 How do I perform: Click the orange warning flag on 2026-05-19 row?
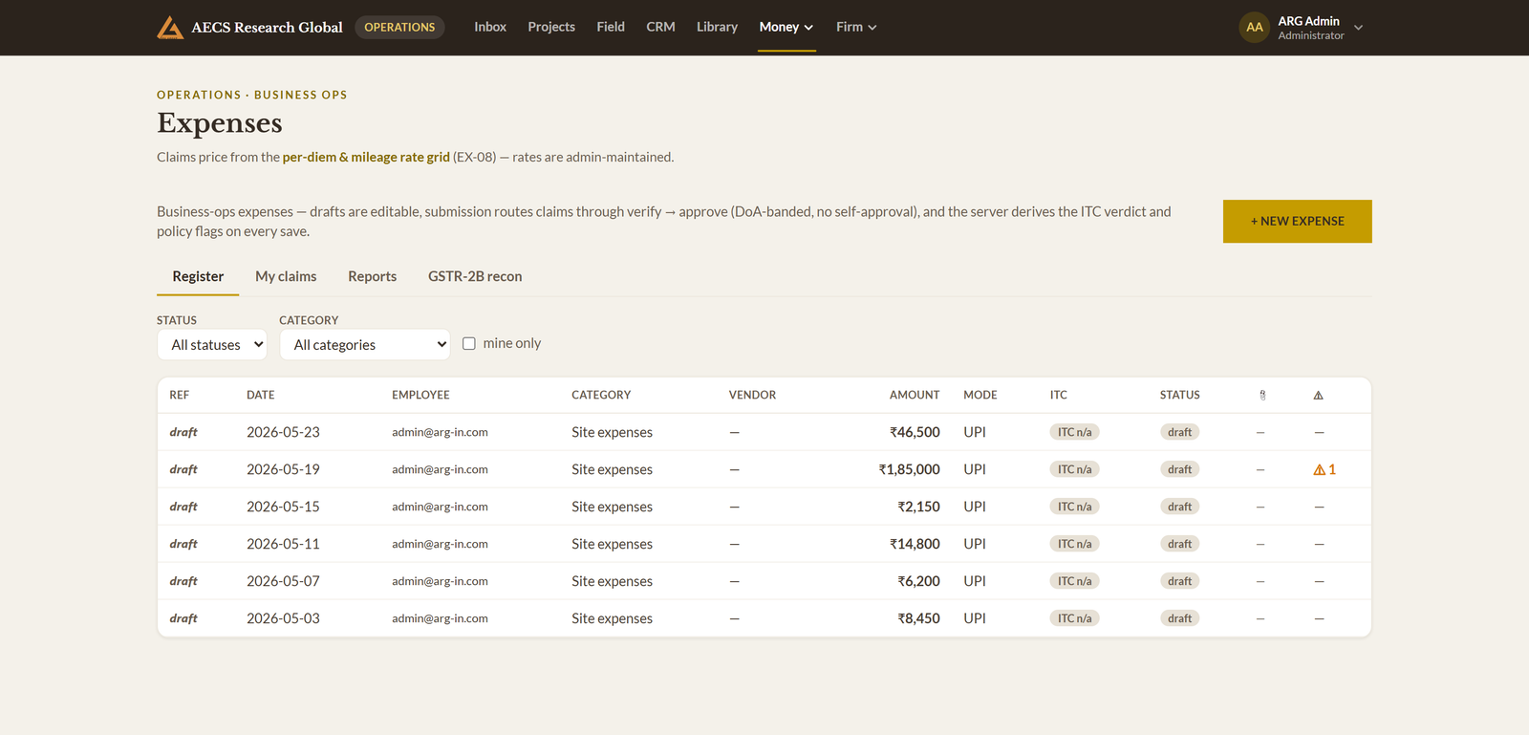tap(1324, 469)
